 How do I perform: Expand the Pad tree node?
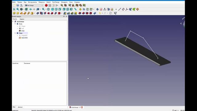(x=18, y=29)
